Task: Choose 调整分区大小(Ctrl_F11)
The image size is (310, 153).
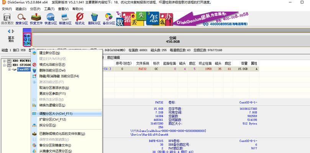Action: pyautogui.click(x=67, y=114)
